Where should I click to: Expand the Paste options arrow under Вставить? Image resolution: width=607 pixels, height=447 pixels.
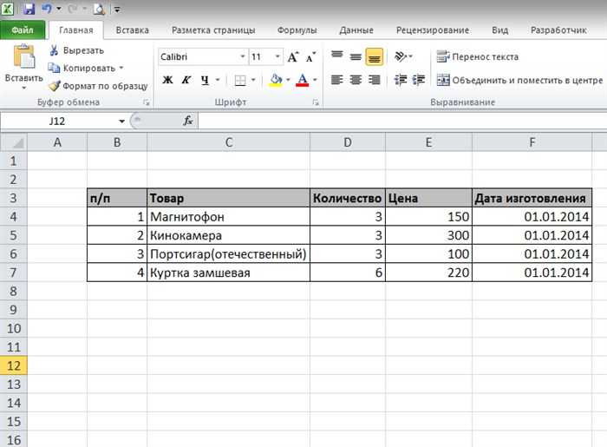[24, 89]
